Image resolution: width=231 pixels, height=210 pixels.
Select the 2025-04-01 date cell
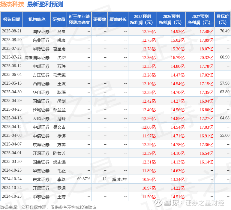click(12, 153)
